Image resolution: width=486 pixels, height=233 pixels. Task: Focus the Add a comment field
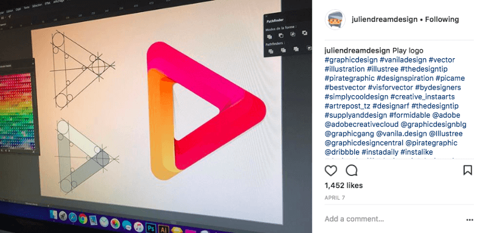pyautogui.click(x=394, y=219)
